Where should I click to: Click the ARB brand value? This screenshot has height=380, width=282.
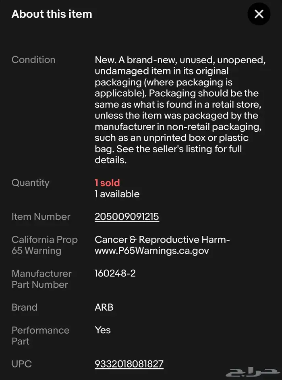[104, 307]
